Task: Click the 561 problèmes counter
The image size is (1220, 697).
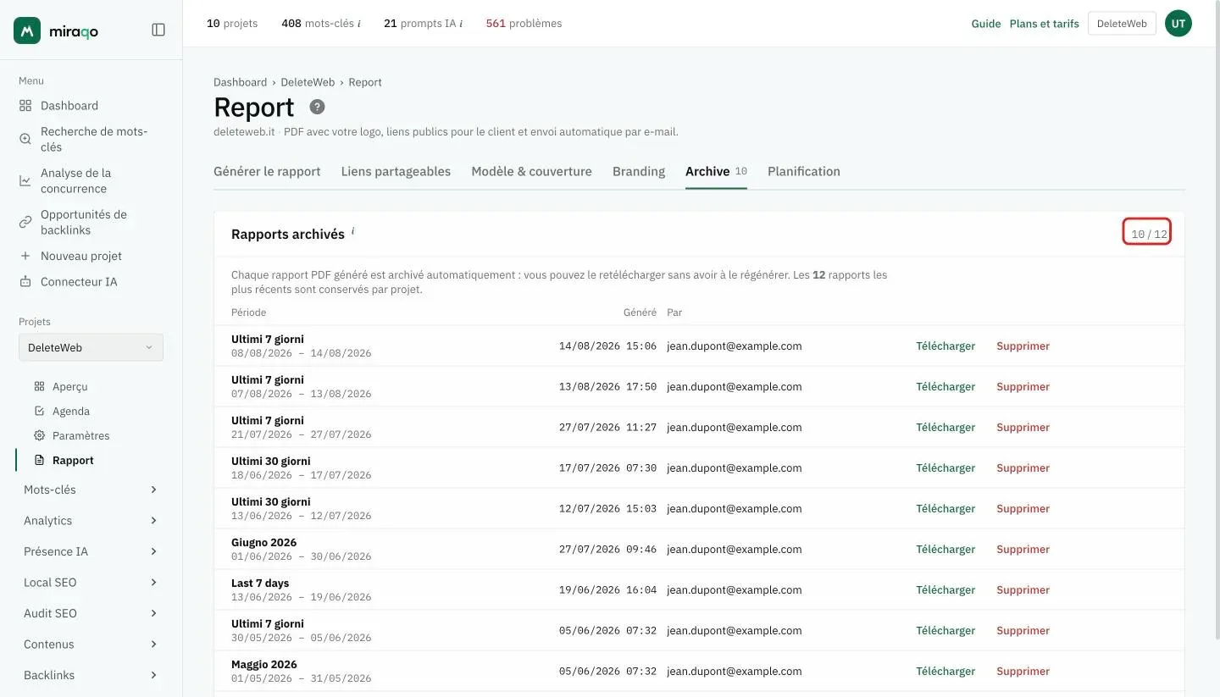Action: [x=524, y=24]
